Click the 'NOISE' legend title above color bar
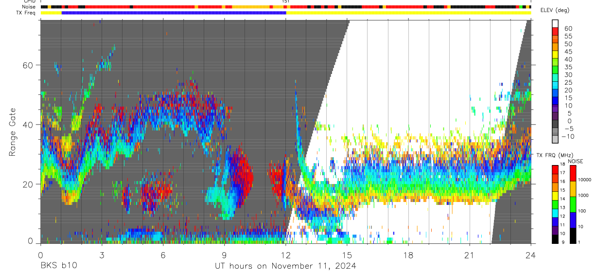597x276 pixels. (x=575, y=161)
